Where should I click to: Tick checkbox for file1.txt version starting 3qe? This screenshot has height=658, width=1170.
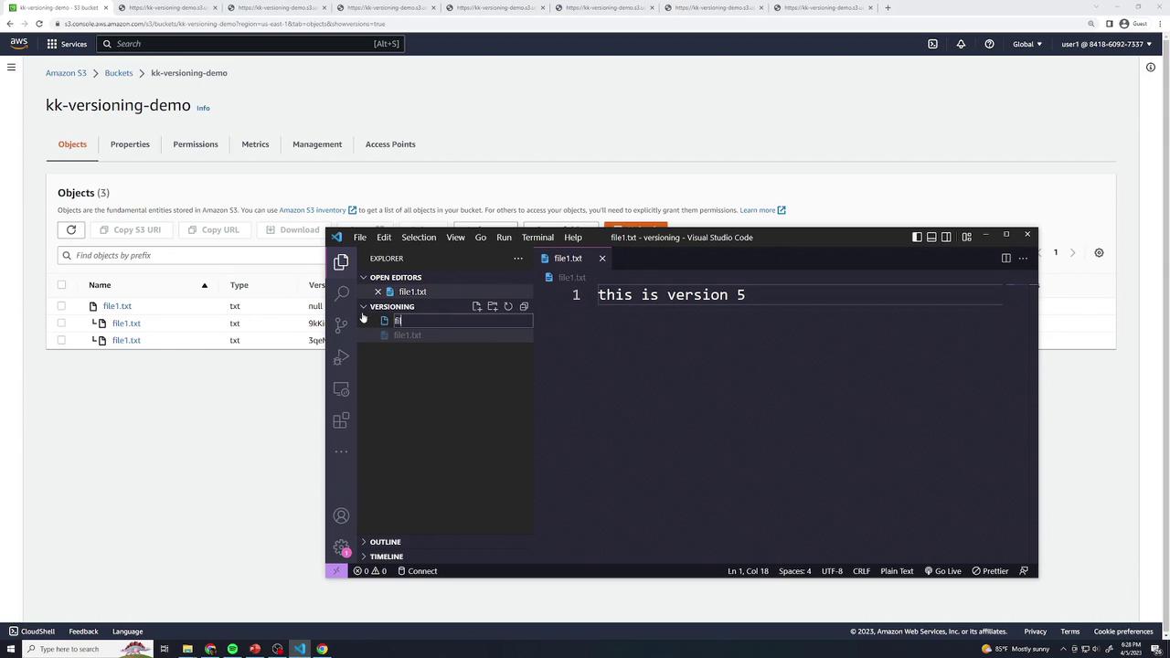pyautogui.click(x=61, y=340)
